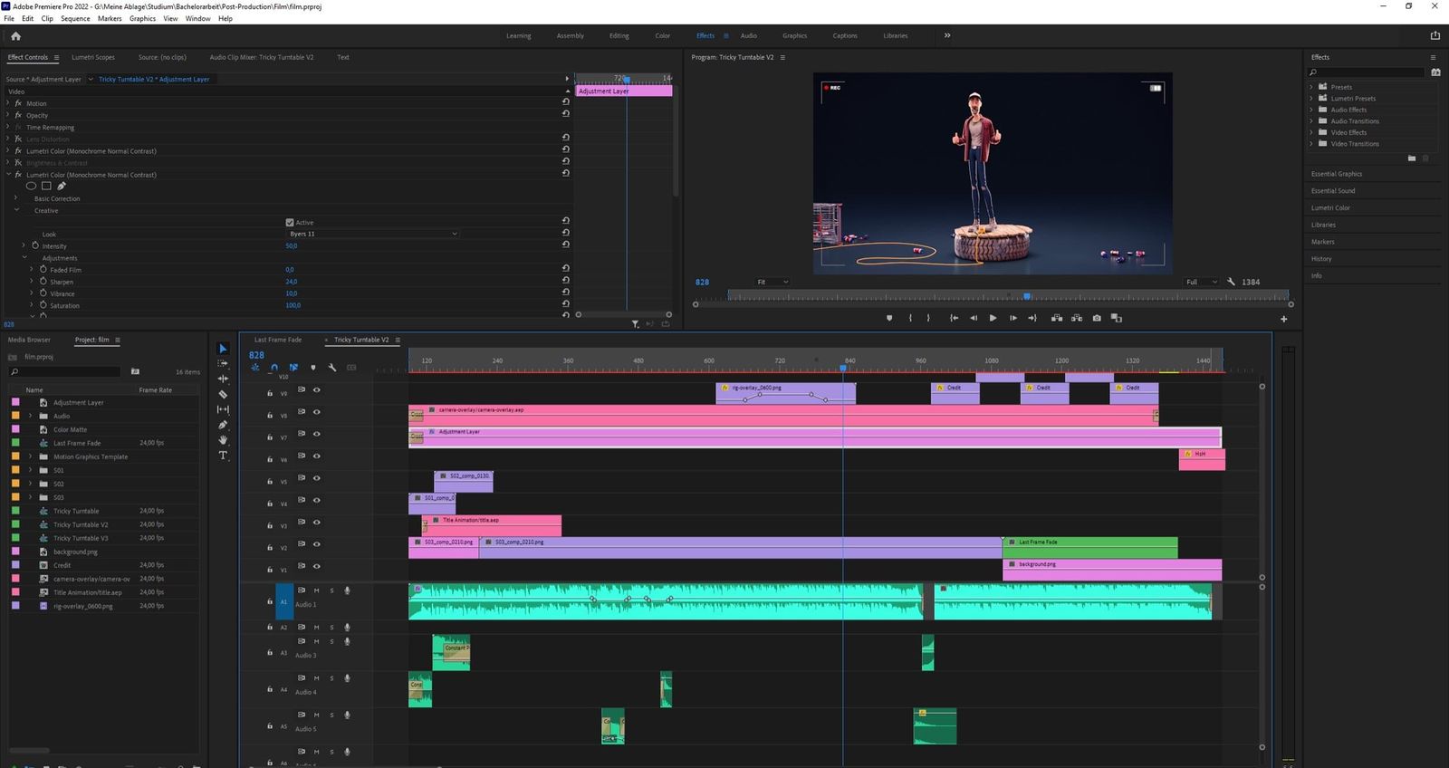This screenshot has width=1449, height=768.
Task: Click the Extract button
Action: pyautogui.click(x=1077, y=318)
